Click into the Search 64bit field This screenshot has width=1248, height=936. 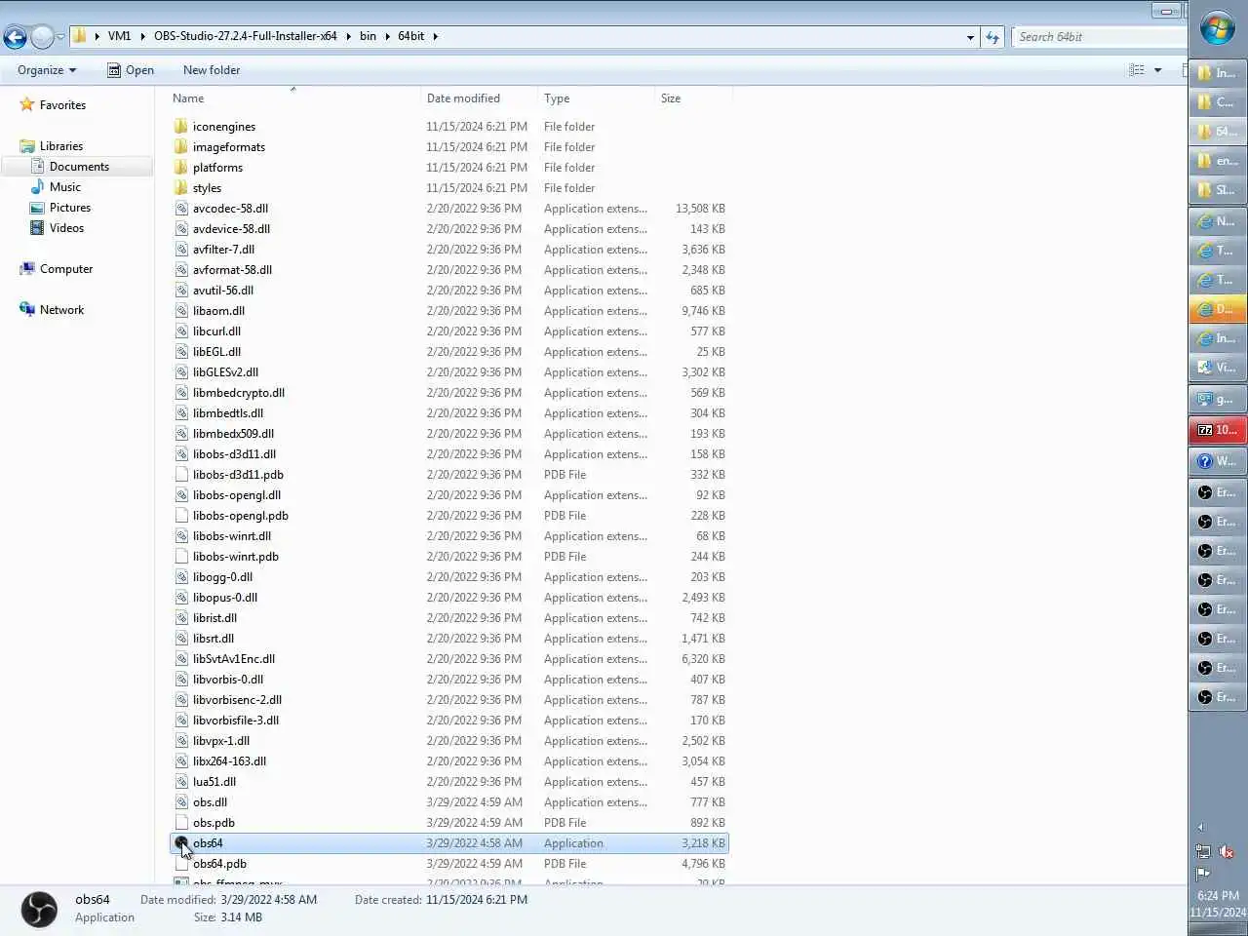pyautogui.click(x=1099, y=37)
